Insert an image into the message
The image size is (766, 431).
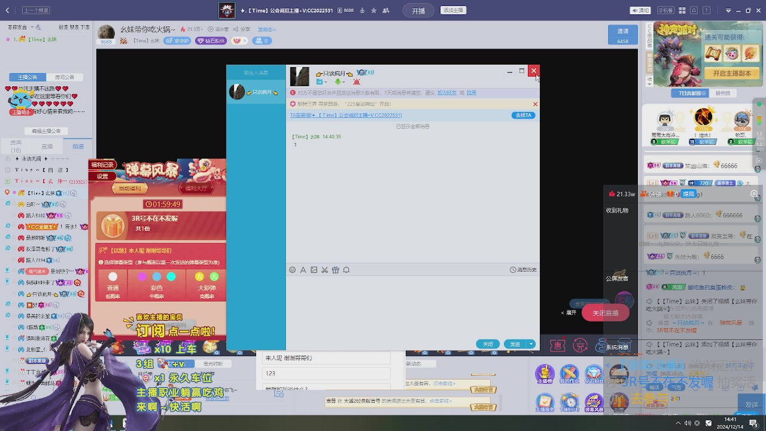[x=314, y=270]
